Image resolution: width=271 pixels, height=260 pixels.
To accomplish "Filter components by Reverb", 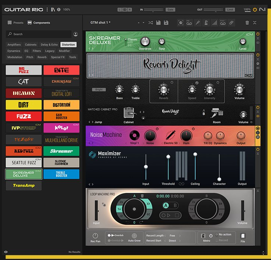I will click(42, 57).
